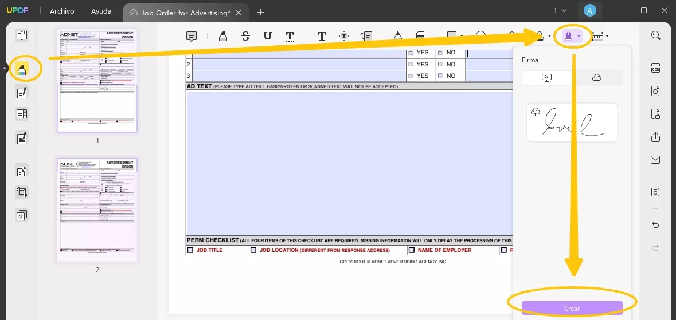Tick the JOB TITLE checklist box
Viewport: 676px width, 320px height.
(x=190, y=250)
